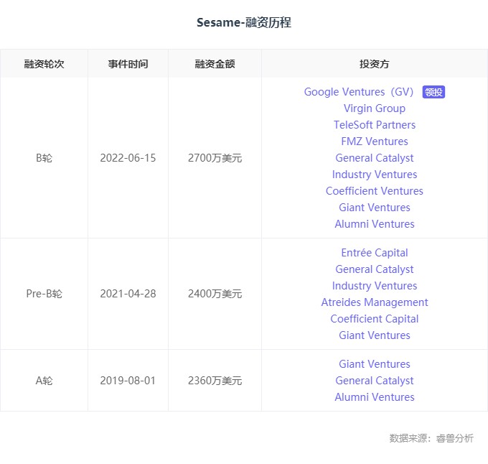Click the Sesame-融资历程 title

tap(244, 22)
